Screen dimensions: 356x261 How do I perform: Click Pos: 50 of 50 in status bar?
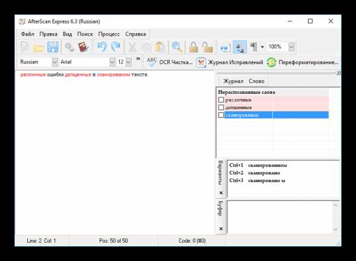(x=113, y=241)
